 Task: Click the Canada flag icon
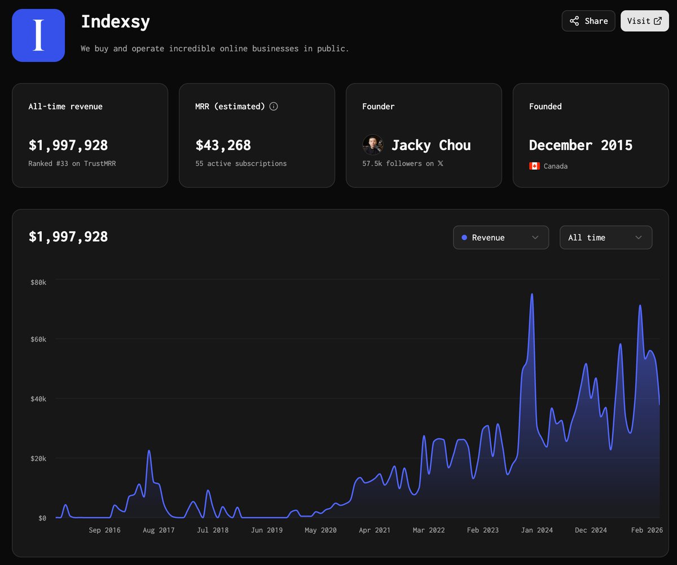click(534, 166)
